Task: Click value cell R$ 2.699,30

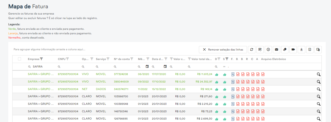Action: point(205,119)
